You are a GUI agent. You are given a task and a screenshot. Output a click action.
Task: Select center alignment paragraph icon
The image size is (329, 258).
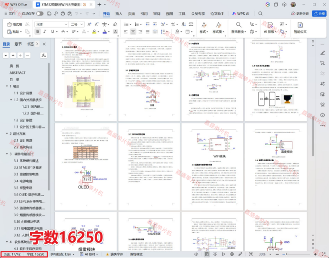[133, 31]
